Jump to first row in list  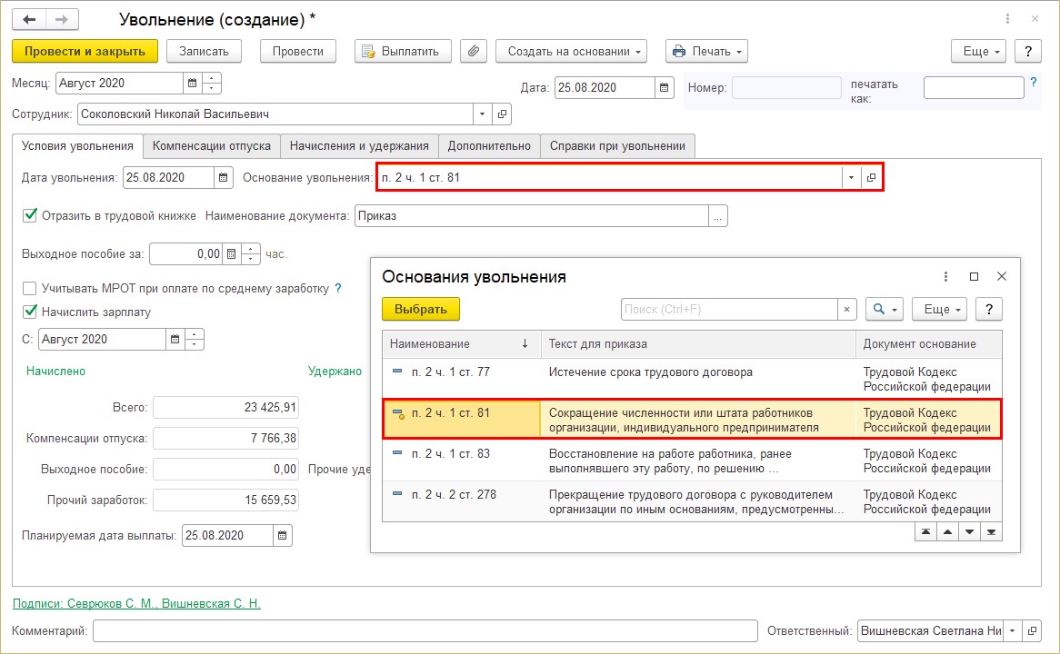[x=925, y=532]
